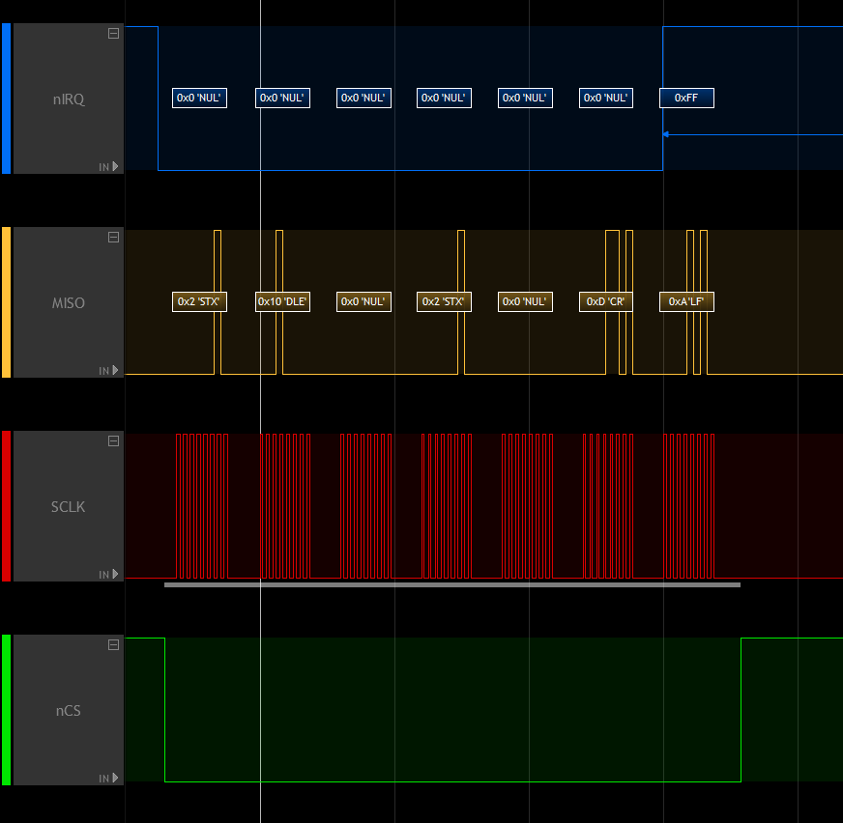This screenshot has width=843, height=823.
Task: Select the first 0x2 'STX' byte on MISO
Action: click(x=199, y=301)
